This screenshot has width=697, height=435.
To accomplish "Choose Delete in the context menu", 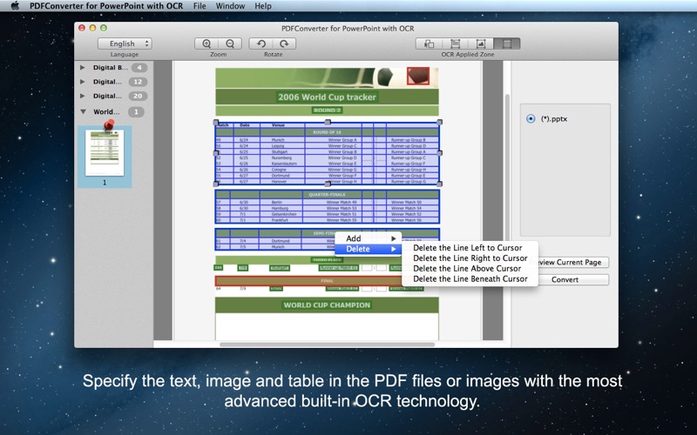I will 368,249.
